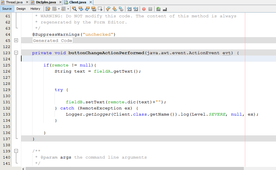Expand the Generated Code fold at line 65
Viewport: 276px width, 170px height.
tap(16, 40)
